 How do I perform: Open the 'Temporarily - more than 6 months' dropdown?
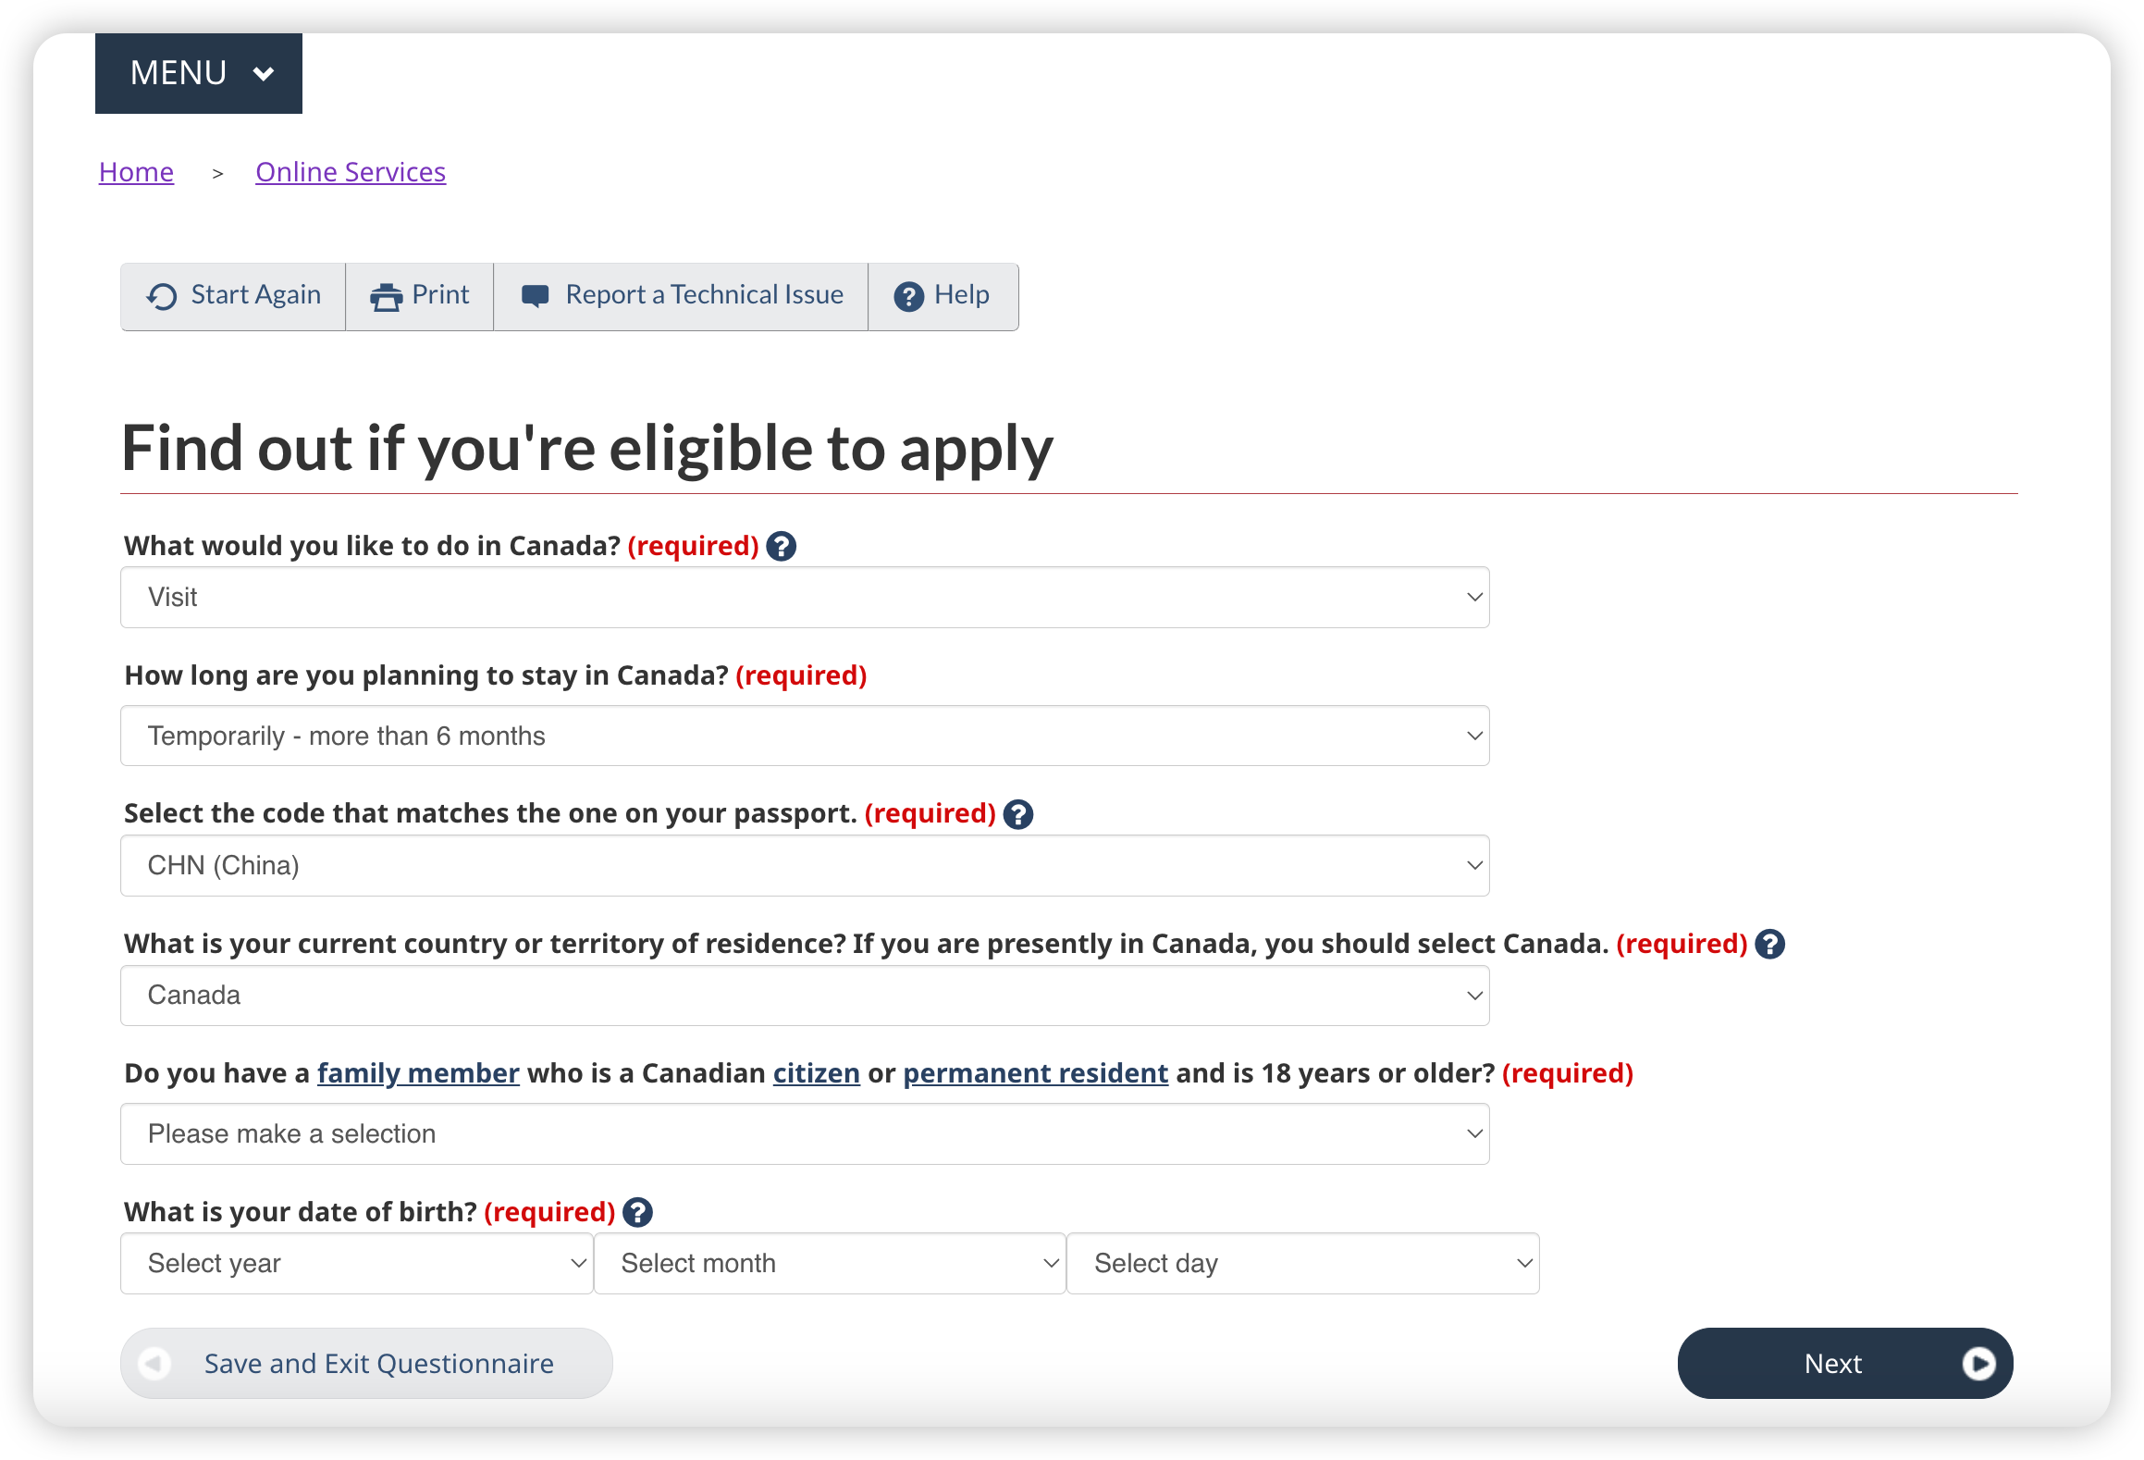tap(805, 736)
